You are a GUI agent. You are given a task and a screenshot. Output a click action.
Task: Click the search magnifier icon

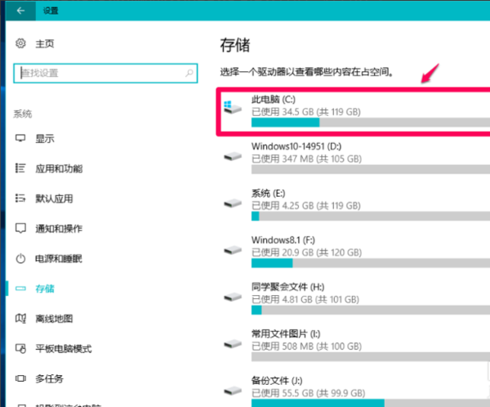pos(189,74)
